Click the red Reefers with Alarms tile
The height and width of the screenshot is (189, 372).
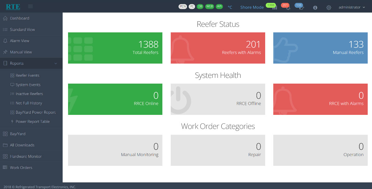[x=218, y=48]
